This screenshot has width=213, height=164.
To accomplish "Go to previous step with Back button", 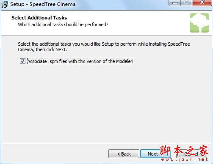I will pos(124,154).
